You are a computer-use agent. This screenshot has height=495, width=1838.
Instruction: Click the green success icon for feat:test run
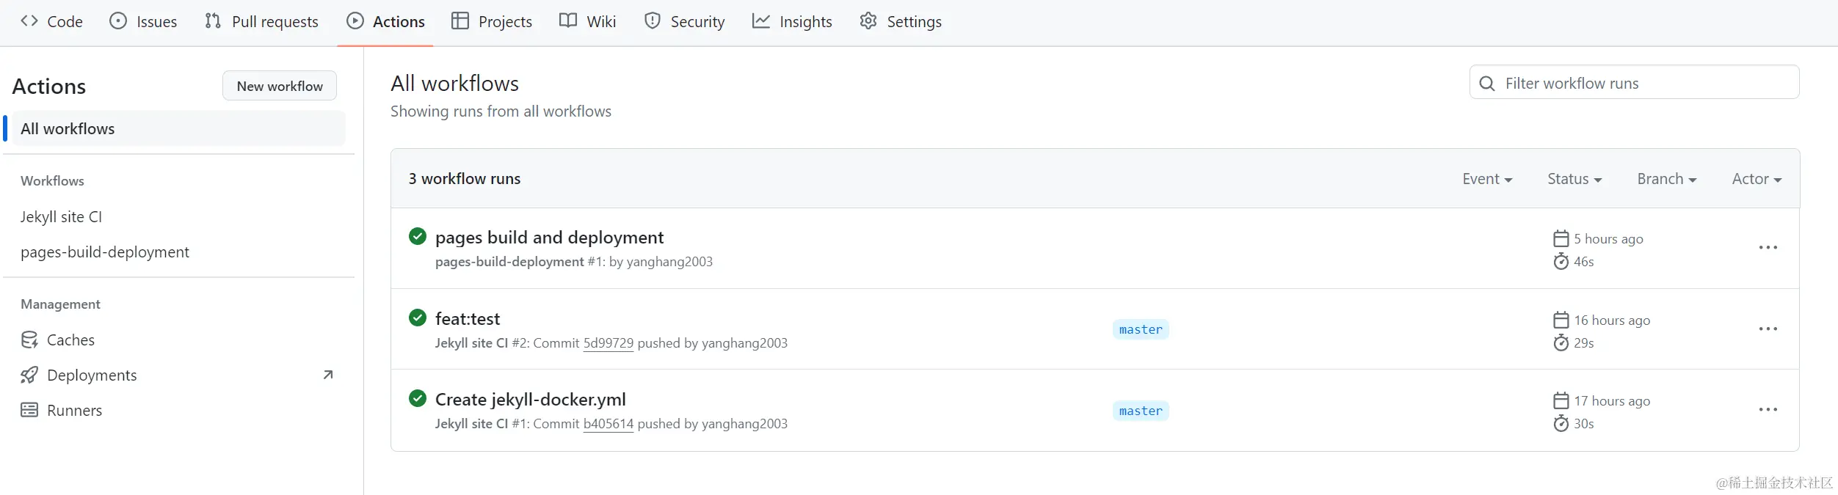(418, 318)
